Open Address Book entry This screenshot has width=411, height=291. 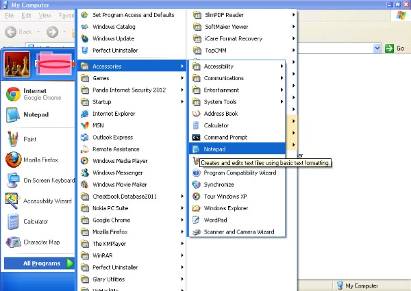click(x=237, y=114)
